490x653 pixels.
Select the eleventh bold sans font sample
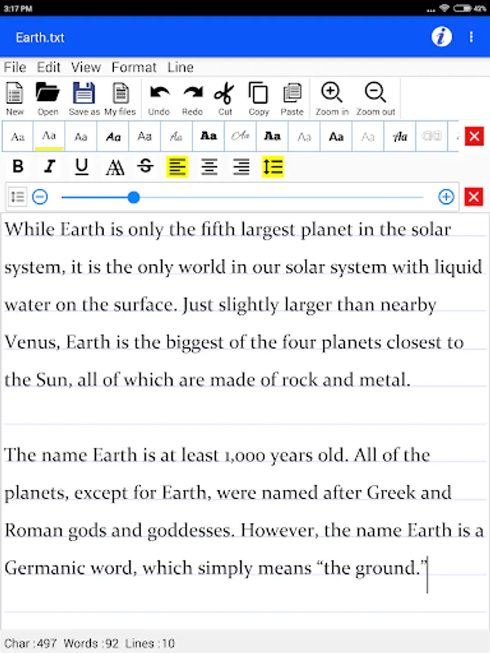pos(336,136)
